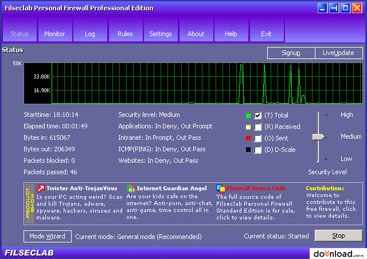Open the Internet Guardian Angel link
Viewport: 367px width, 259px height.
(171, 189)
